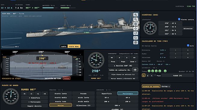Fire torpedoes with FUEGO (F) button
The image size is (197, 110).
point(177,75)
